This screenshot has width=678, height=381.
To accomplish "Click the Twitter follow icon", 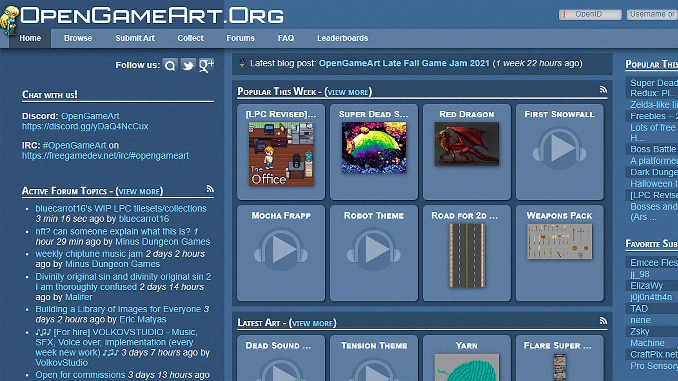I will point(188,66).
